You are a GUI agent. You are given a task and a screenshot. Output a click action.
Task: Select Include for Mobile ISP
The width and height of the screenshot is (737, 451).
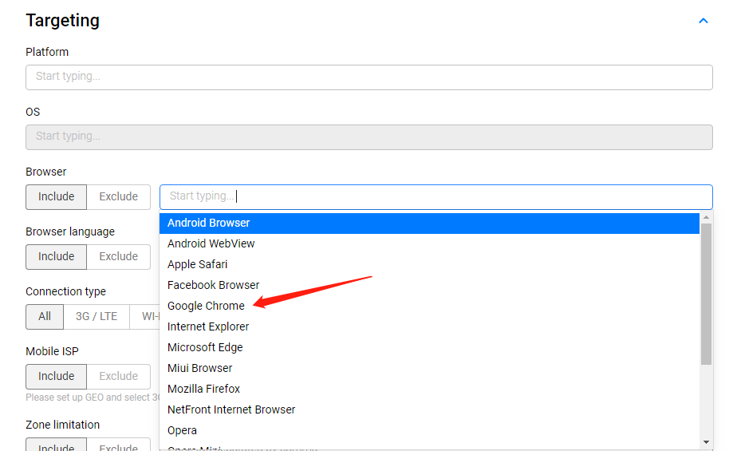[x=56, y=376]
